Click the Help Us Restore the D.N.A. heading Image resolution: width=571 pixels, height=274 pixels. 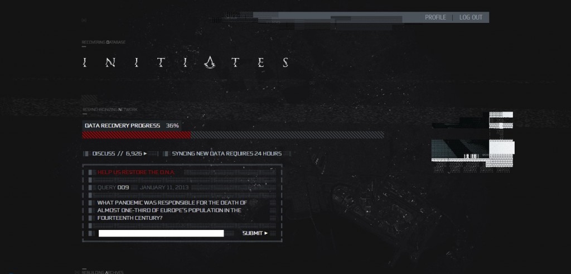[x=136, y=172]
